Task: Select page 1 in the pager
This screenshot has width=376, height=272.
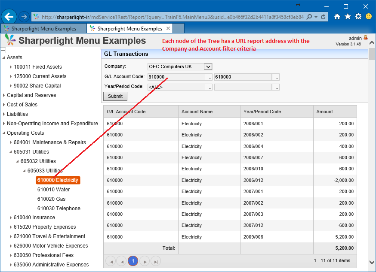Action: tap(133, 261)
